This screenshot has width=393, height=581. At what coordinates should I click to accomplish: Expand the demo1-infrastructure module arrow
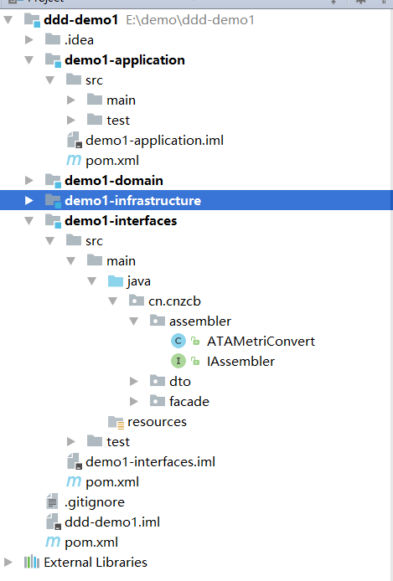click(x=29, y=200)
